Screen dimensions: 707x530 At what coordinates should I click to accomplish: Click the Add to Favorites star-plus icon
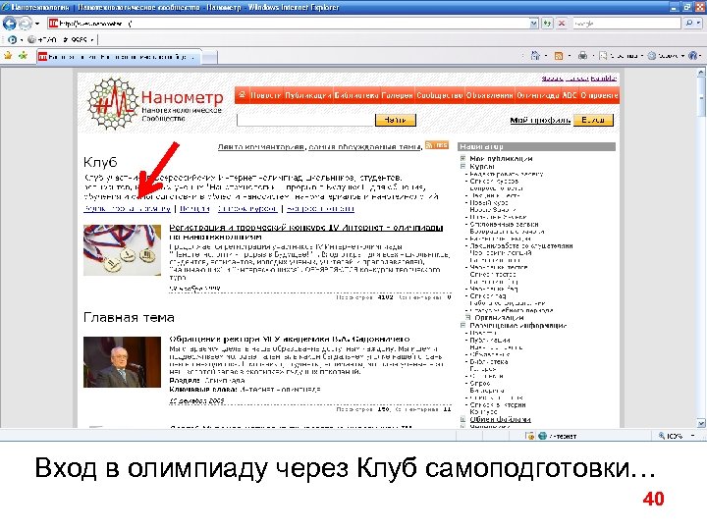tap(23, 56)
